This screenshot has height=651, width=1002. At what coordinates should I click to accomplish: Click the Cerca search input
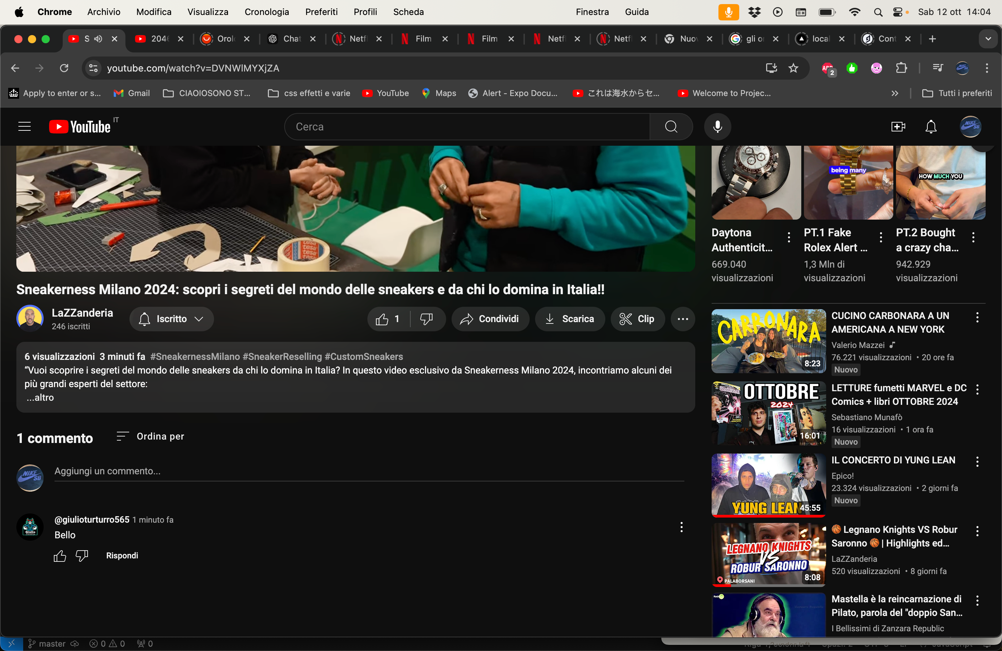(x=467, y=127)
